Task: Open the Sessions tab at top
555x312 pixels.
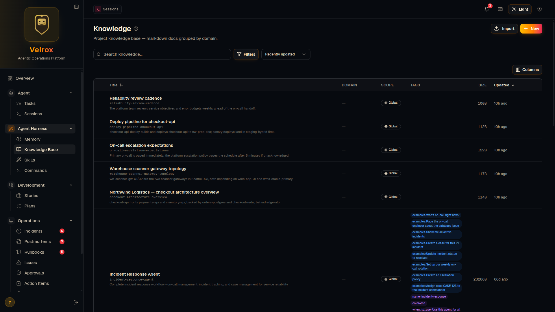Action: [x=108, y=9]
